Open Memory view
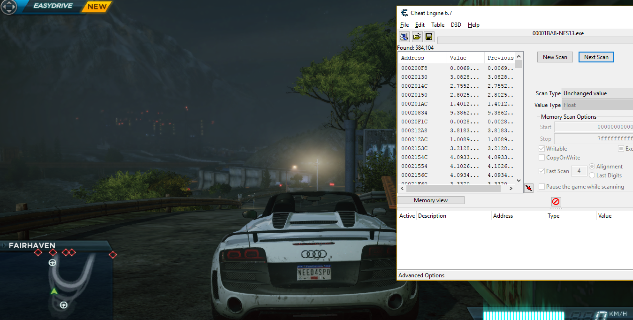 [431, 200]
